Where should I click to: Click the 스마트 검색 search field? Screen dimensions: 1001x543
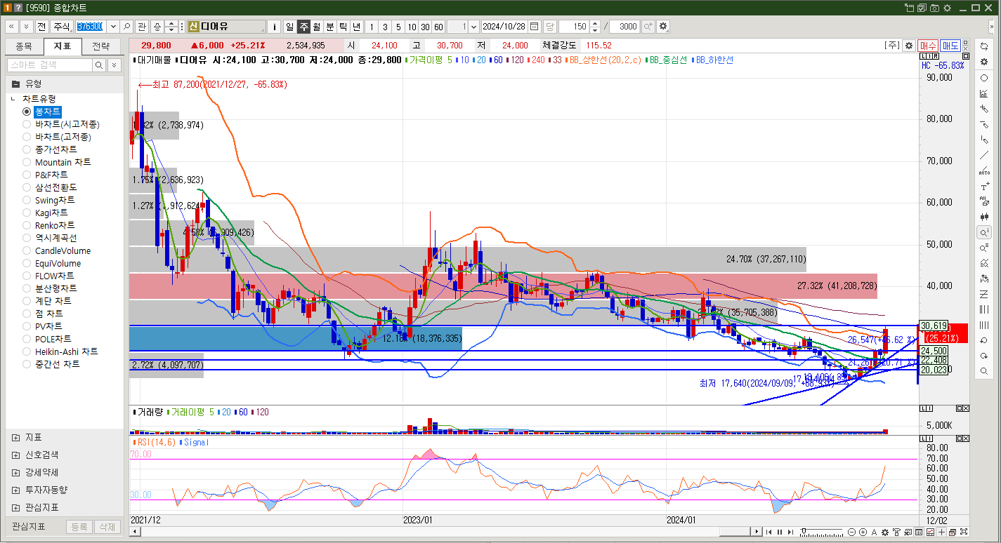pos(49,65)
